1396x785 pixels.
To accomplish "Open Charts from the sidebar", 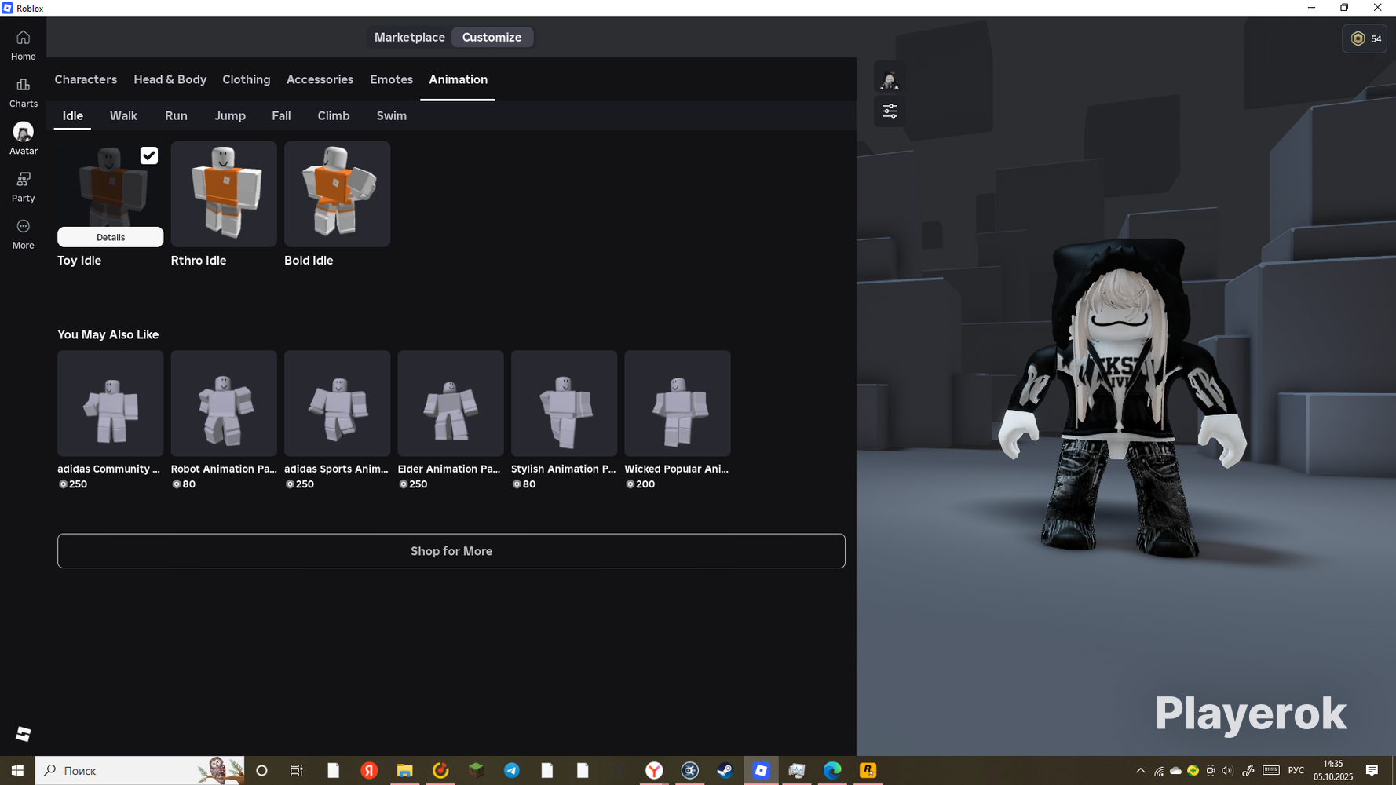I will click(x=23, y=92).
